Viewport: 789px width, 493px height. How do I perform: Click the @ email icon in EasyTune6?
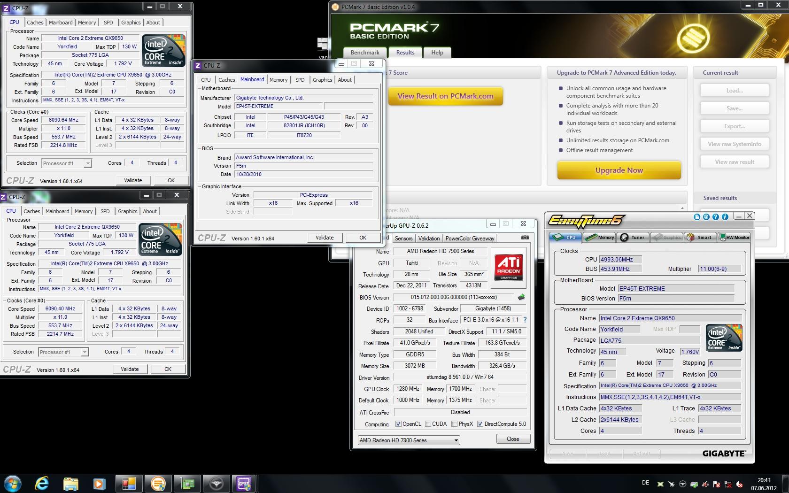706,216
